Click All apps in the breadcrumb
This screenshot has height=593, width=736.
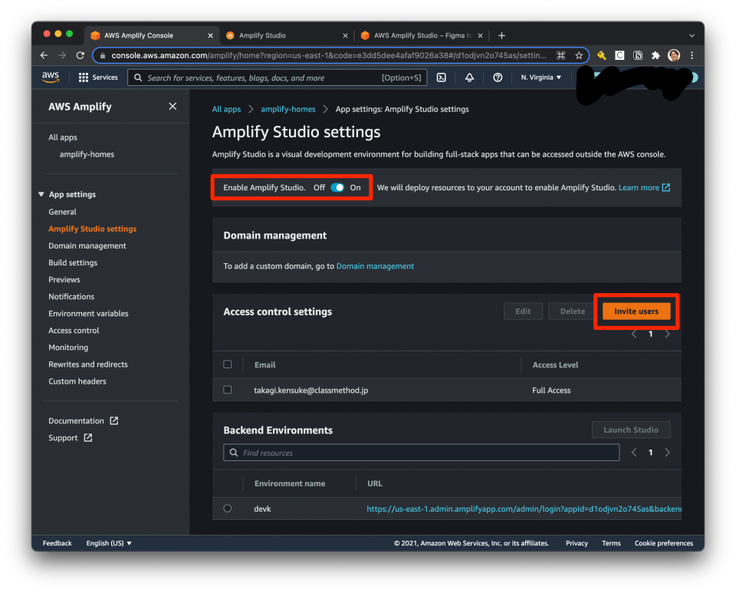(226, 109)
